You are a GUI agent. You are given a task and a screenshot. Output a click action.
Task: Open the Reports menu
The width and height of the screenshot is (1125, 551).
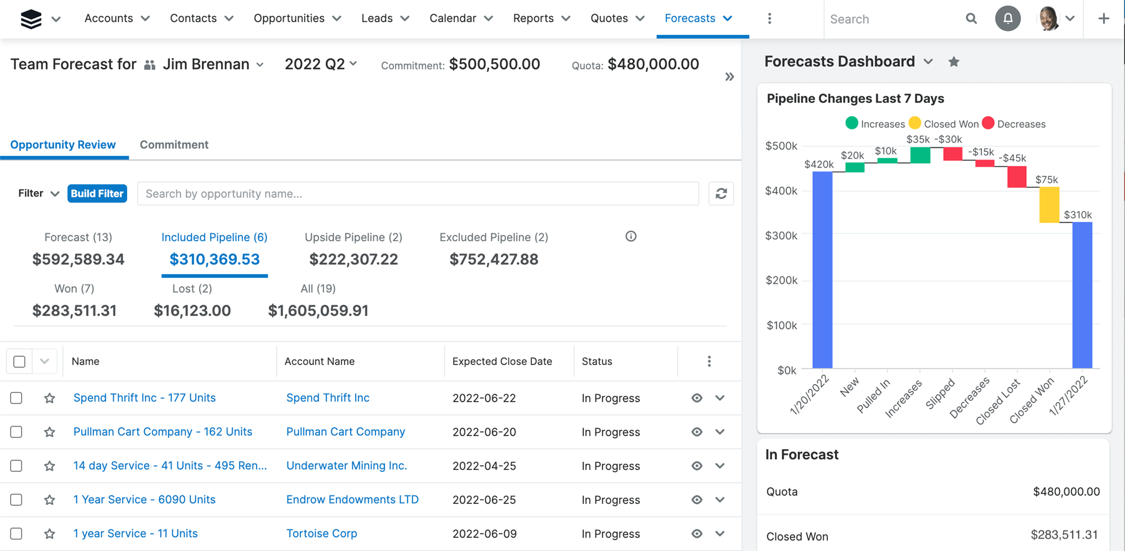tap(541, 19)
